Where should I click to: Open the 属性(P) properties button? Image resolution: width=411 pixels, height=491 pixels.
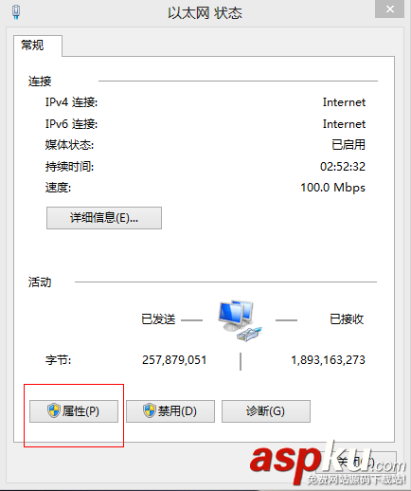pyautogui.click(x=74, y=411)
